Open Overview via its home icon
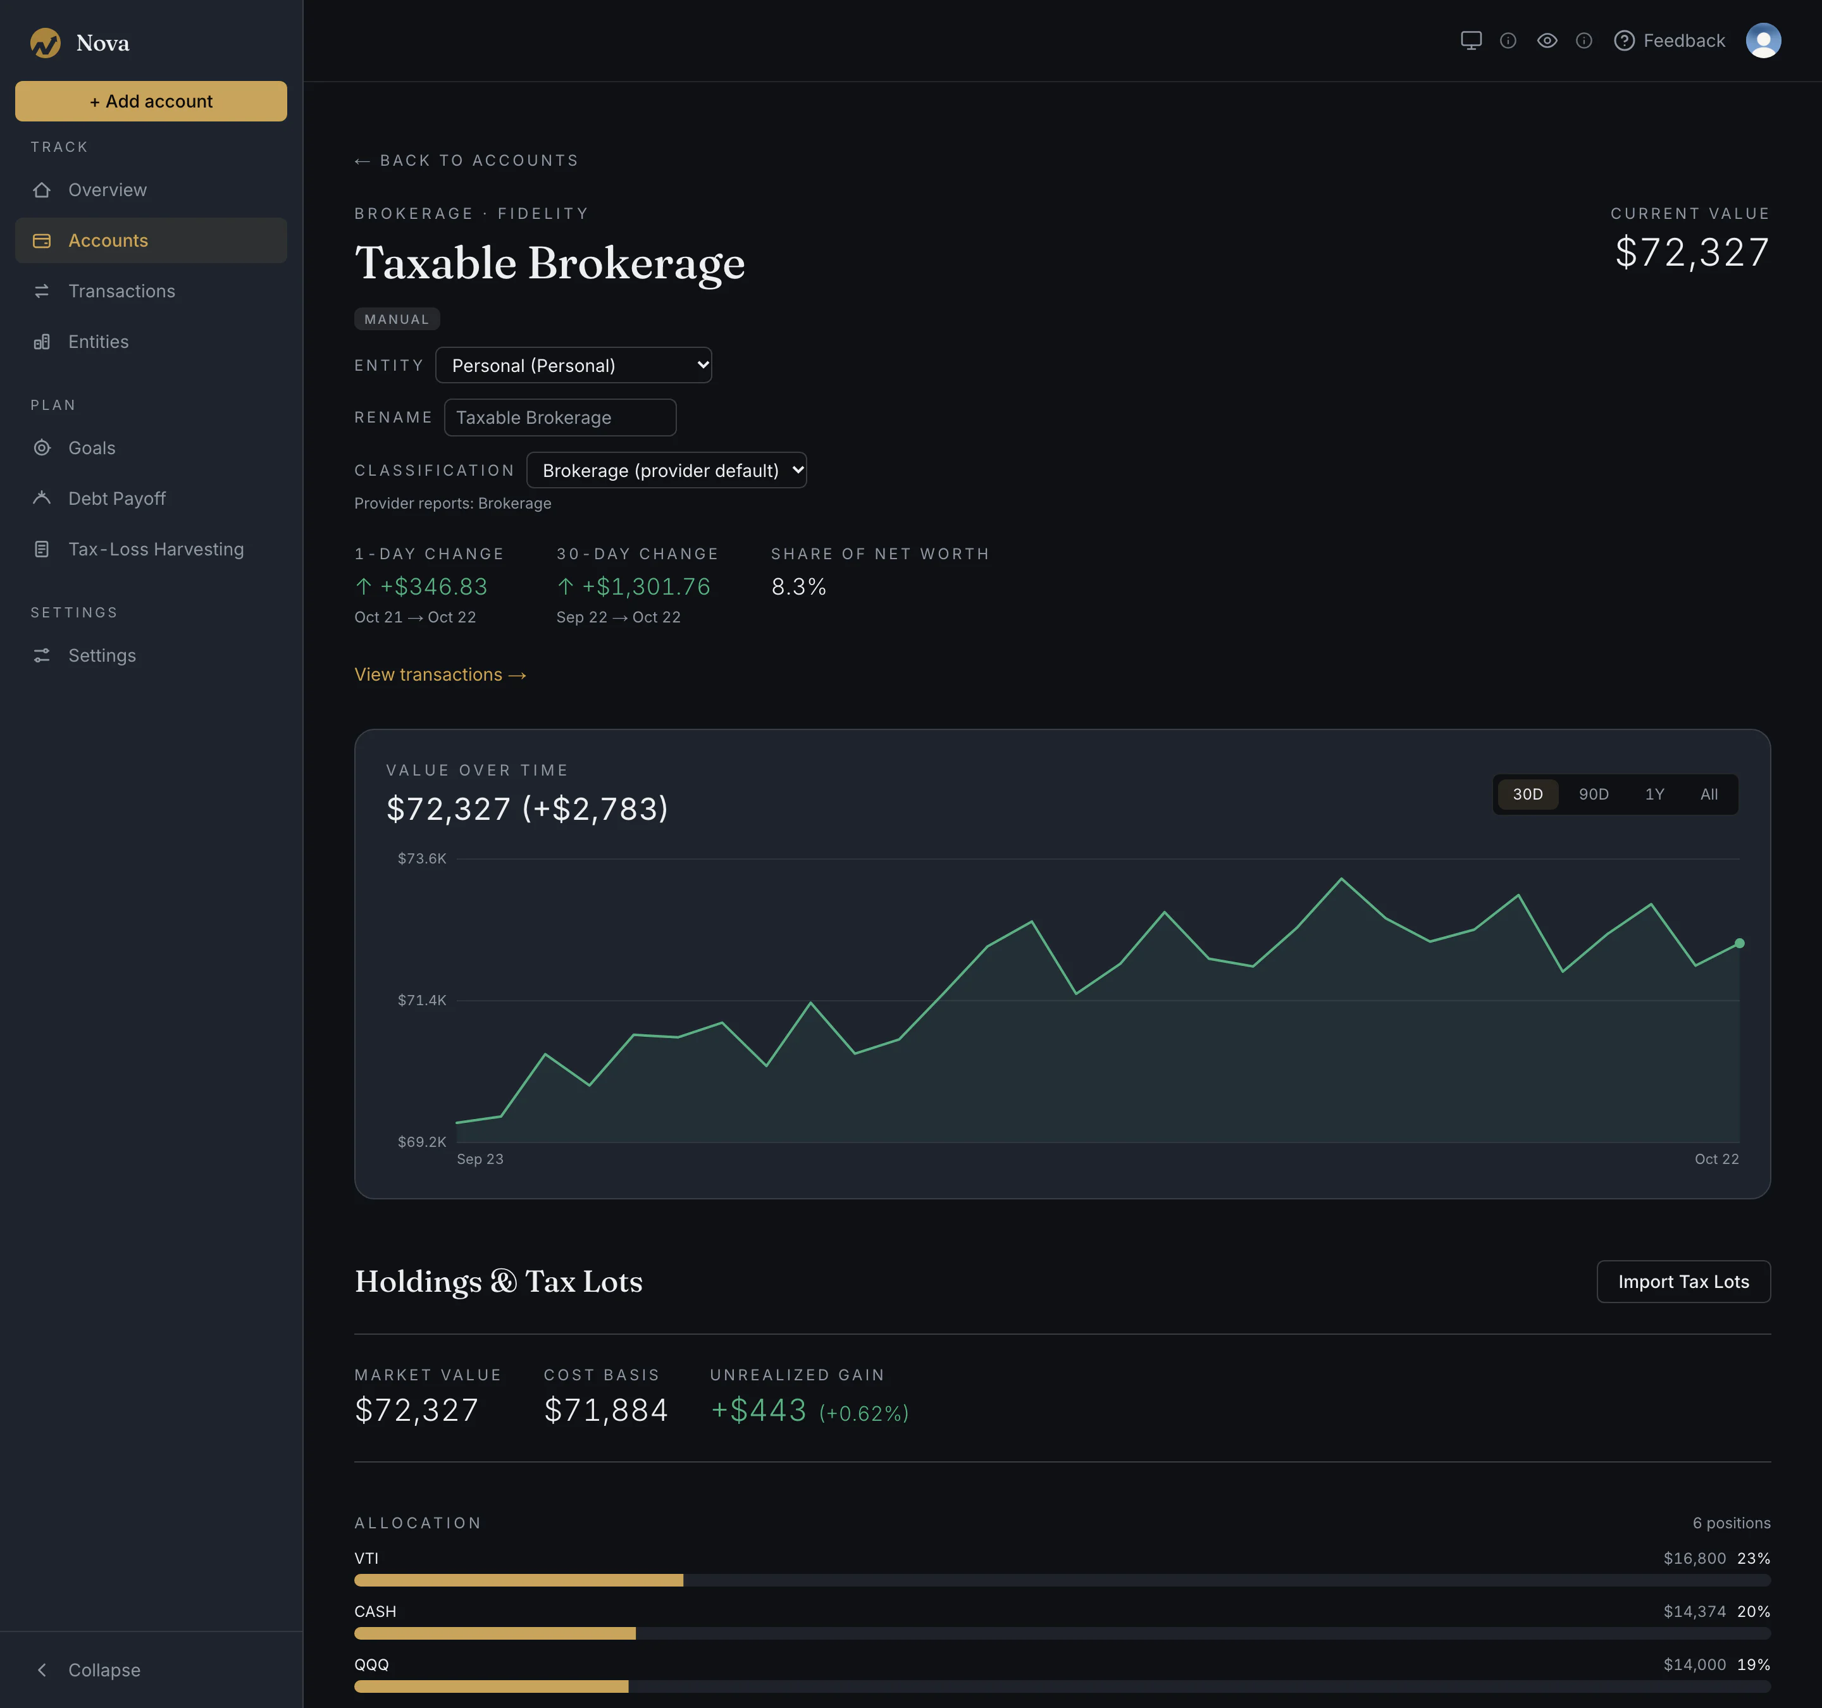 [41, 190]
